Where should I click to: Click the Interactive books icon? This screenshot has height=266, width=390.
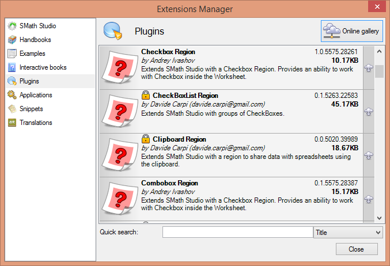pos(12,67)
